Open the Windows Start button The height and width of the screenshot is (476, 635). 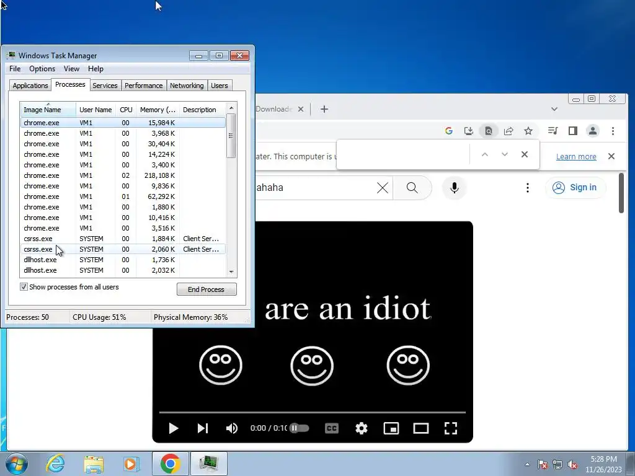click(x=17, y=464)
